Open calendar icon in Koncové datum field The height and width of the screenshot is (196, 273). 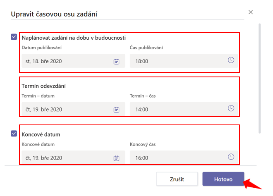[x=116, y=158]
